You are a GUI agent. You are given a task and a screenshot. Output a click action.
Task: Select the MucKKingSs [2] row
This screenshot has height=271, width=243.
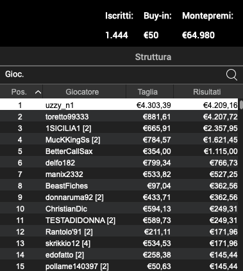tap(119, 139)
